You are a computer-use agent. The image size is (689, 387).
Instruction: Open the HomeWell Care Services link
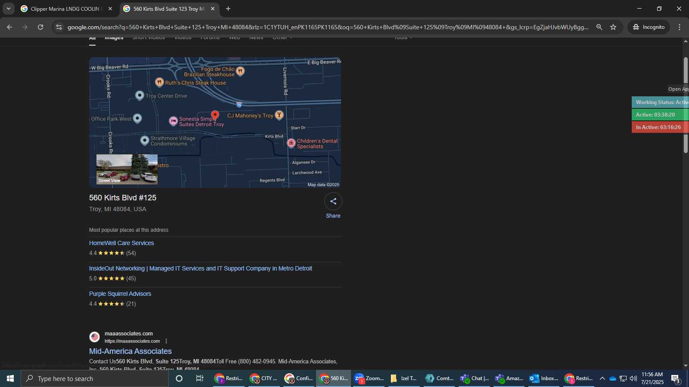pyautogui.click(x=121, y=243)
